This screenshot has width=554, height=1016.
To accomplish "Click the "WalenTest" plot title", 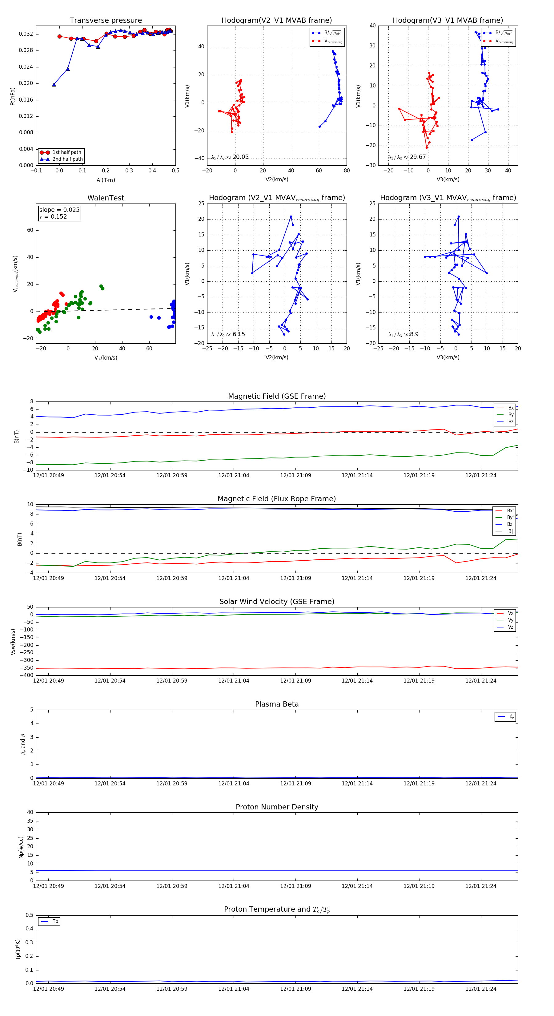I will tap(106, 198).
